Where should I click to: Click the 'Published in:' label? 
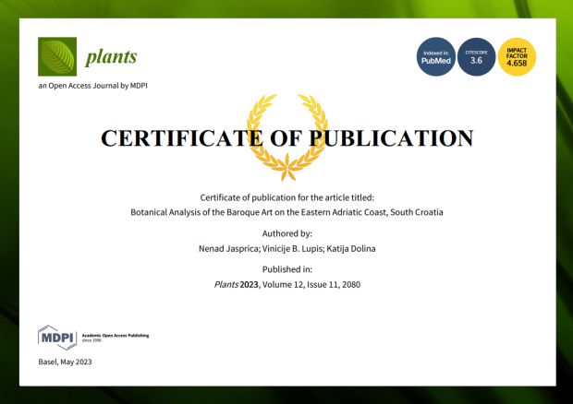286,270
